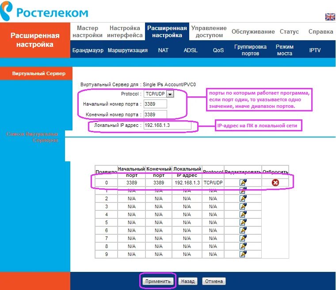Go to the IPTV submenu
336x290 pixels.
[315, 50]
